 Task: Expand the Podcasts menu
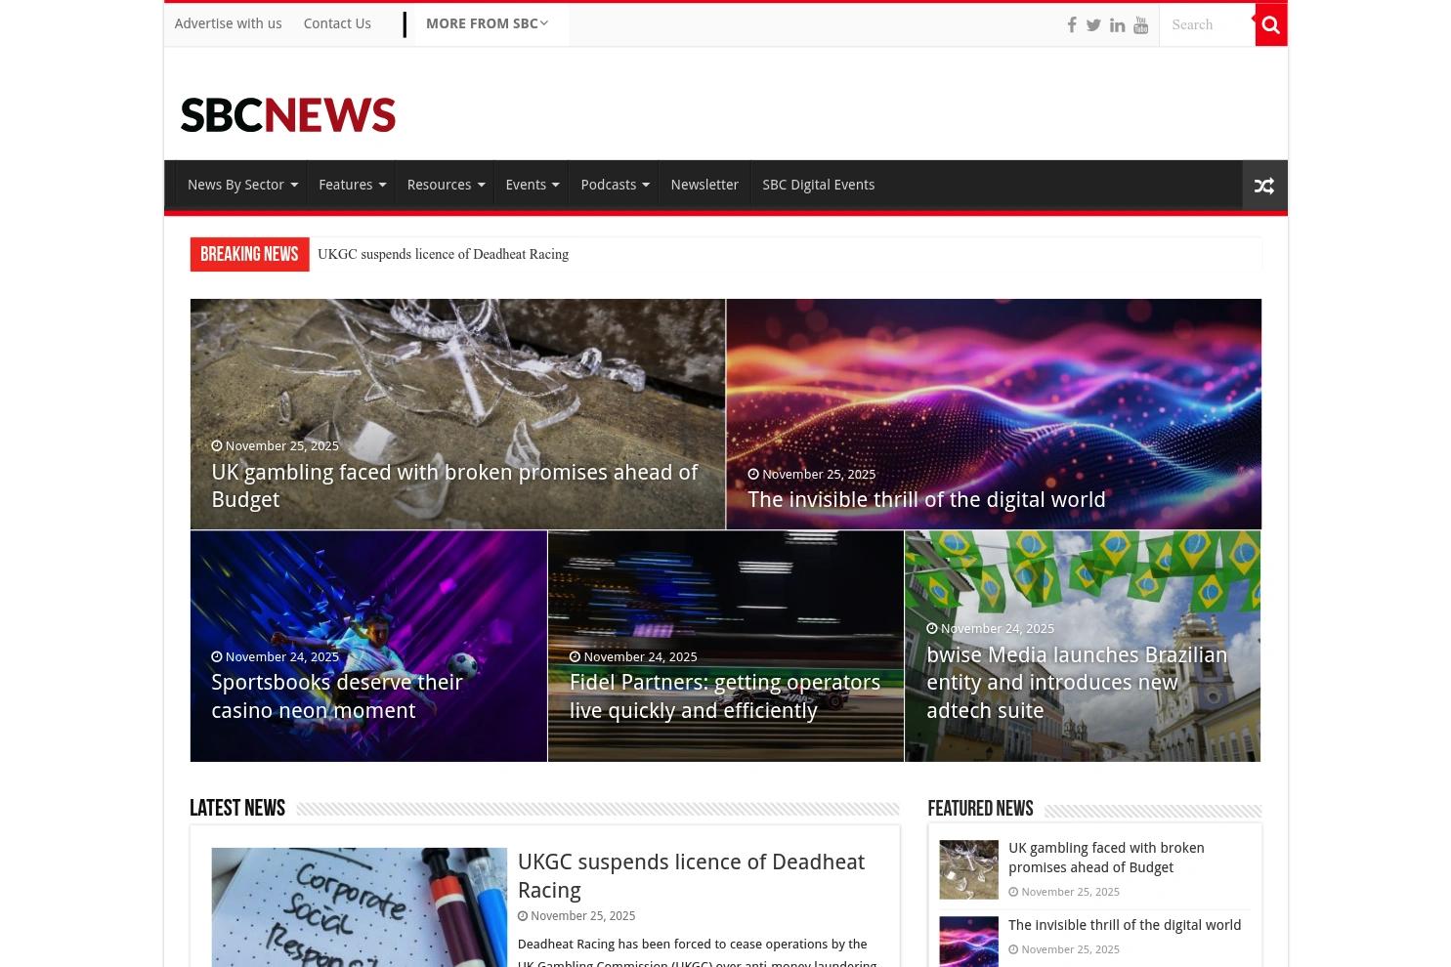[615, 185]
